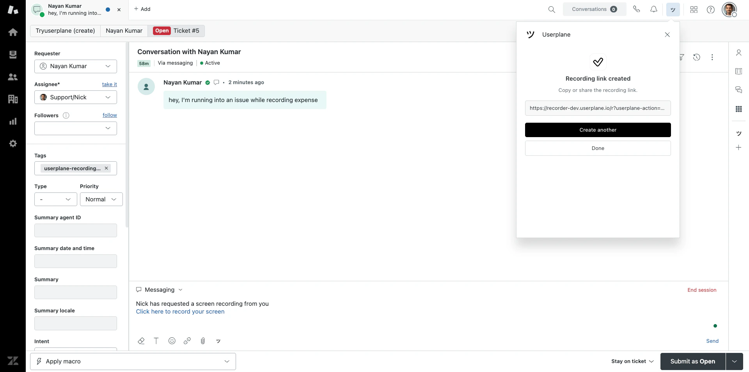This screenshot has height=372, width=749.
Task: Open Userplane icon in right rail
Action: click(x=738, y=133)
